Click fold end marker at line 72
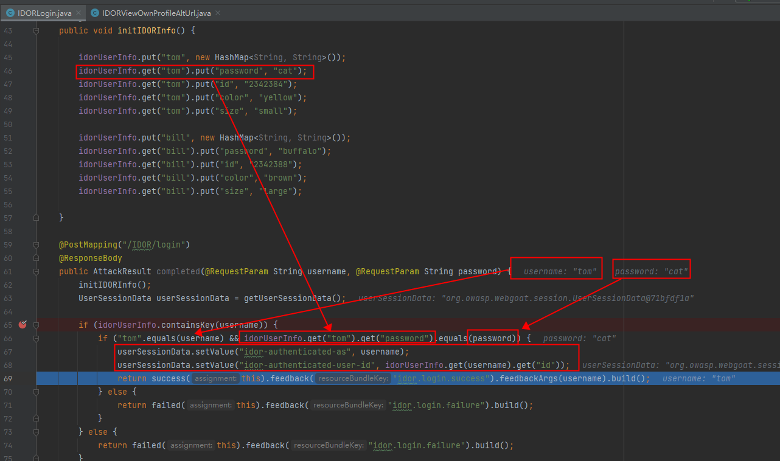 coord(37,418)
